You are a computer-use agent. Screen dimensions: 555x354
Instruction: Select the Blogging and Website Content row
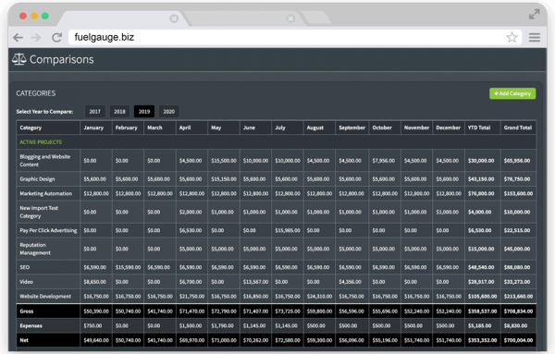pos(276,161)
